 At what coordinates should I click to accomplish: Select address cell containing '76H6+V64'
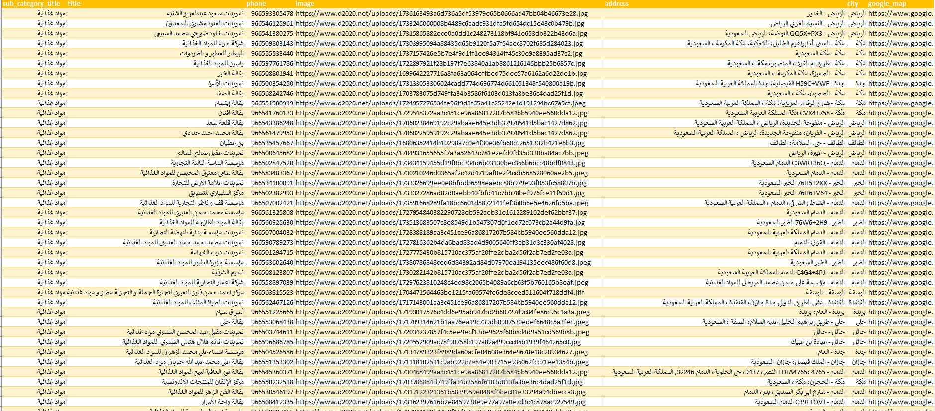coord(802,193)
